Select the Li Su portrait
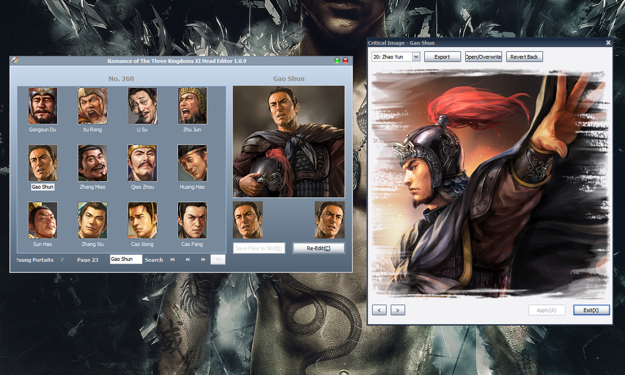625x375 pixels. (143, 105)
